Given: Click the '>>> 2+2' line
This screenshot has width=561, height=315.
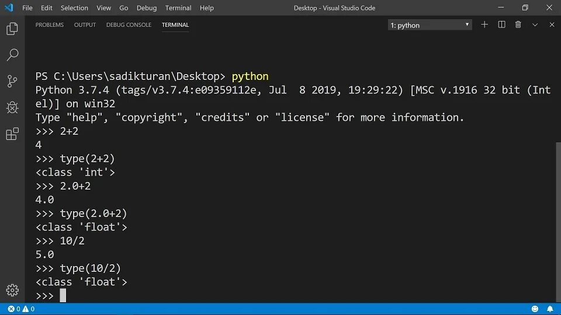Looking at the screenshot, I should (x=57, y=131).
